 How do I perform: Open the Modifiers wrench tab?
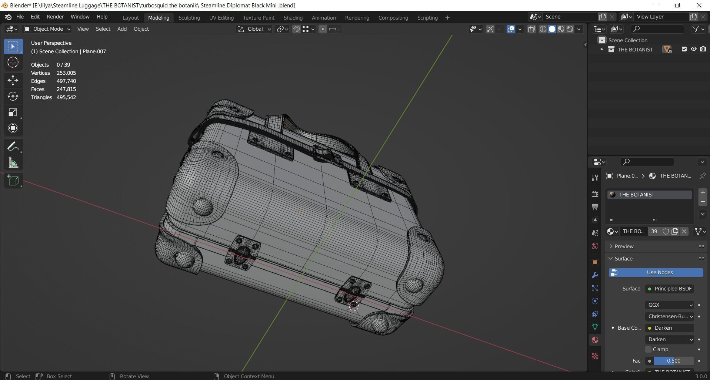click(595, 275)
